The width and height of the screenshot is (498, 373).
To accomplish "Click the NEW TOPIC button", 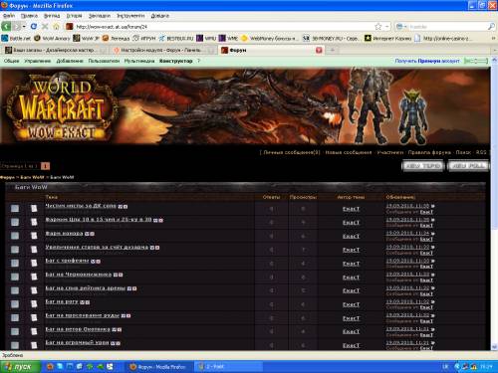I will click(x=423, y=166).
